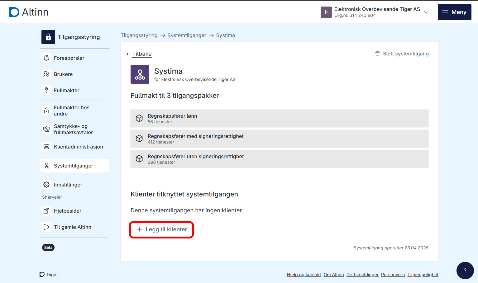Screen dimensions: 478x283
Task: Click the Altinn logo
Action: [x=29, y=12]
